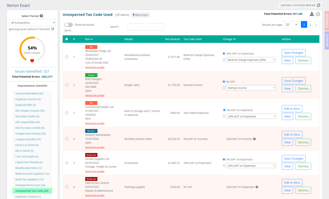Go to page 2 of results
Image resolution: width=329 pixels, height=199 pixels.
pos(310,25)
